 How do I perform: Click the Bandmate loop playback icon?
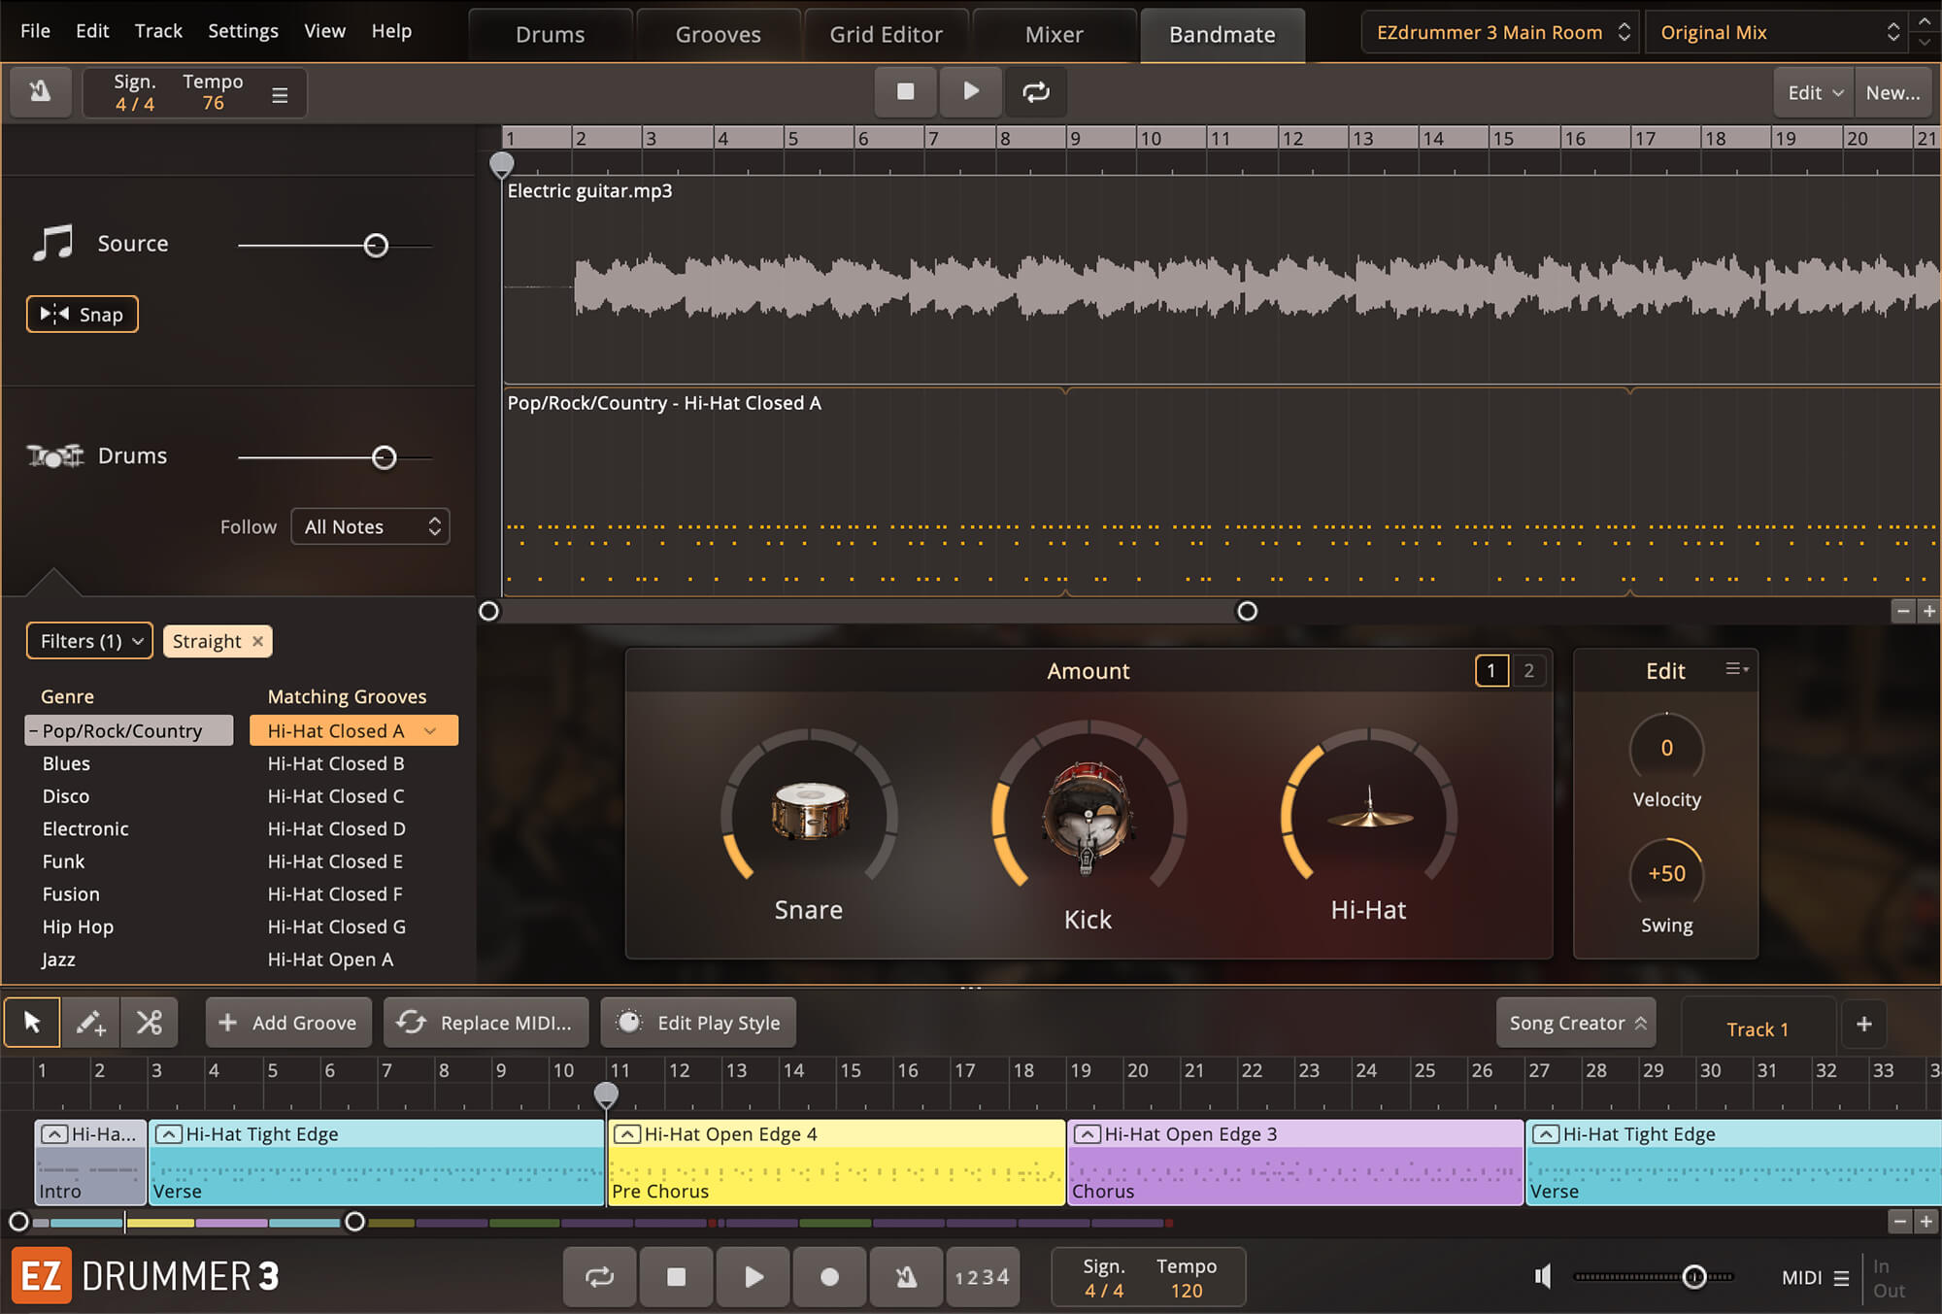coord(1035,92)
